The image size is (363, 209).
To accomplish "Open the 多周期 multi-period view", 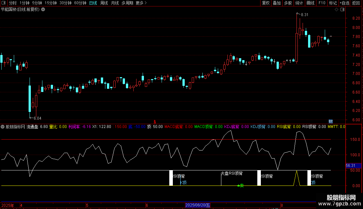I will tap(127, 3).
